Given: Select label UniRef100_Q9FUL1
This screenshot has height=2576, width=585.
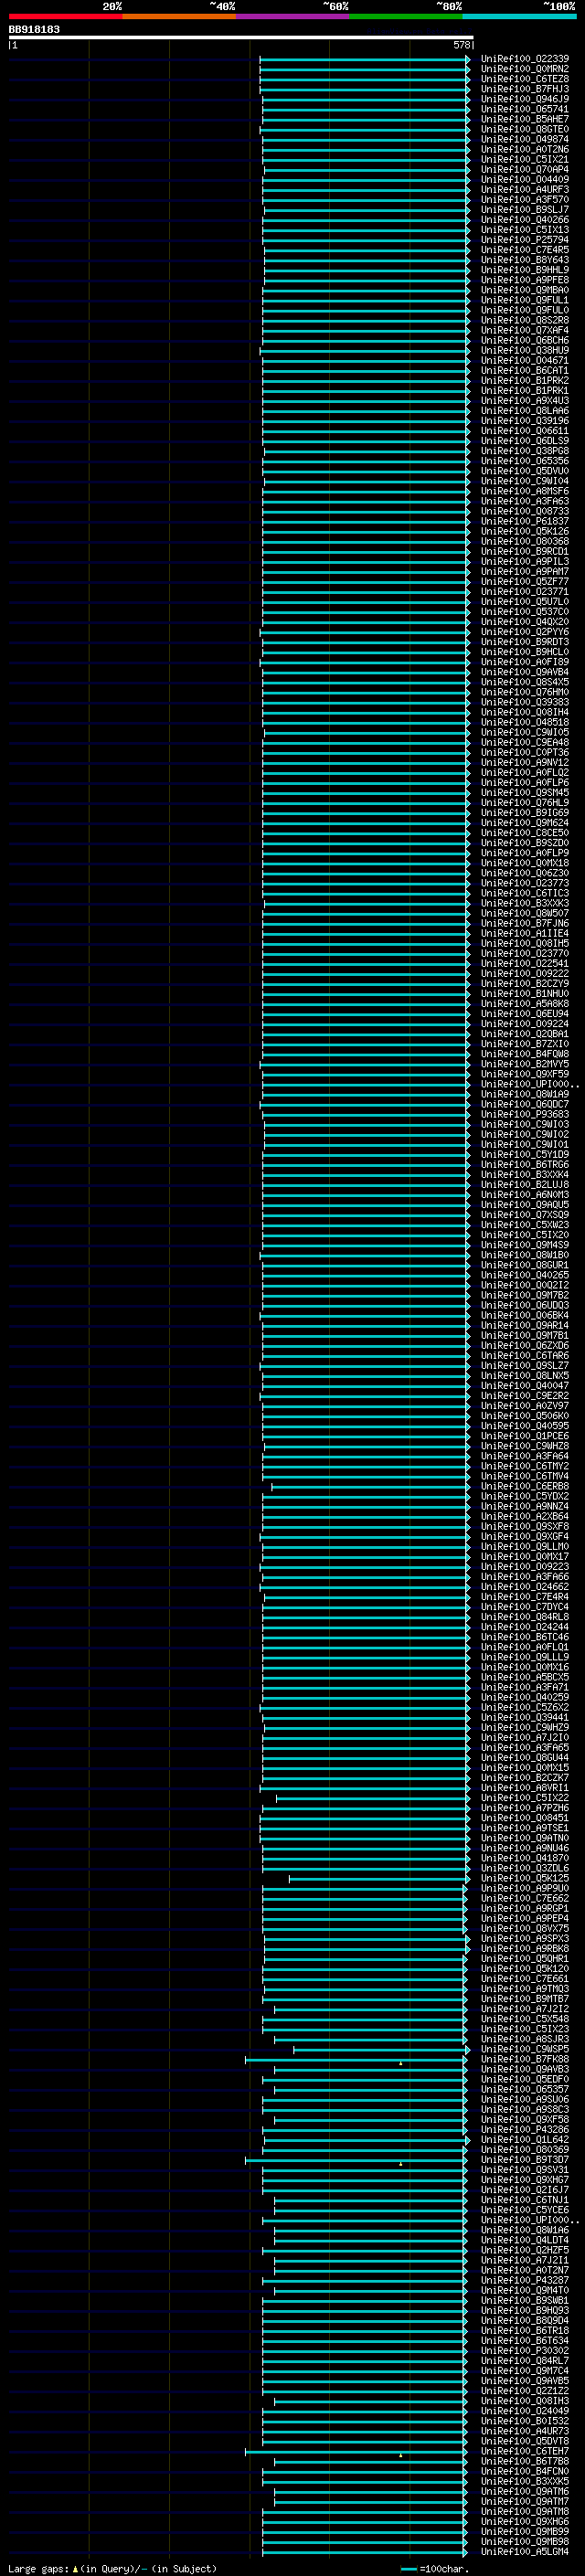Looking at the screenshot, I should [524, 300].
